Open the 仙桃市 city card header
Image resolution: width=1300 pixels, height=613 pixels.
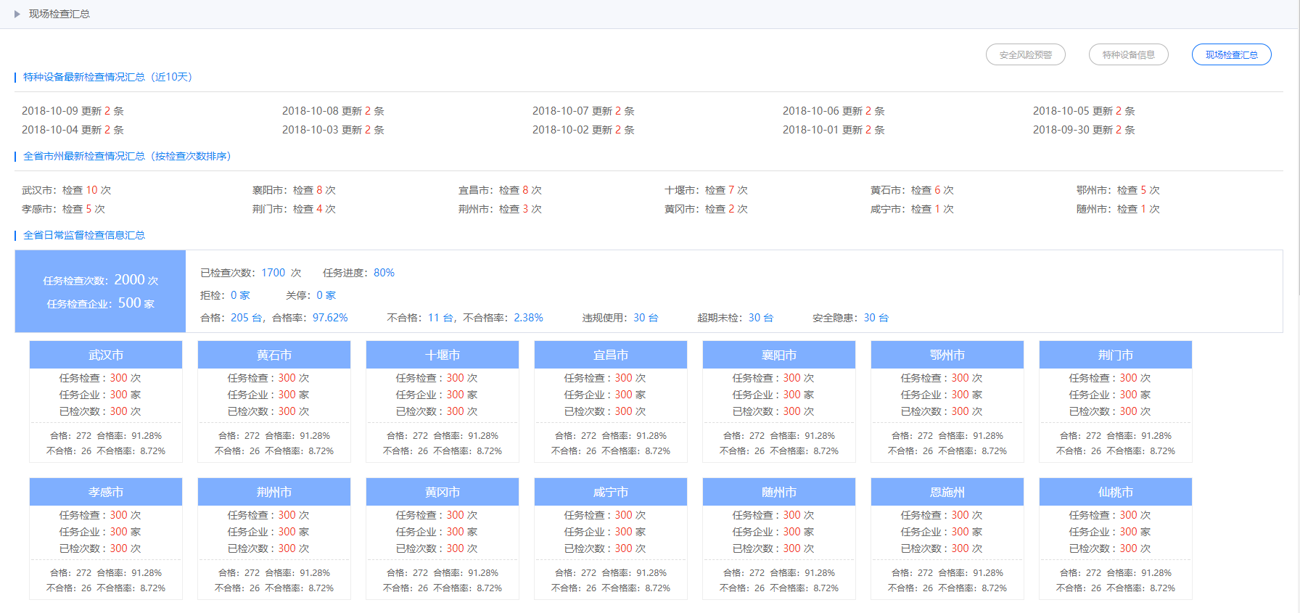tap(1116, 492)
